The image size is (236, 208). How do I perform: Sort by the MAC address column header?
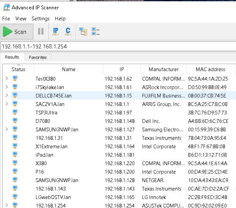210,69
